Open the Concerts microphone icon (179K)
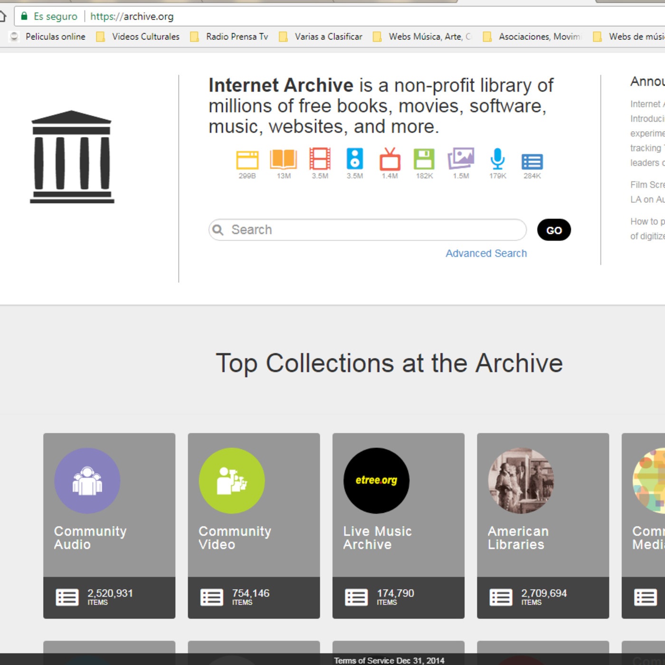Viewport: 665px width, 665px height. coord(497,159)
